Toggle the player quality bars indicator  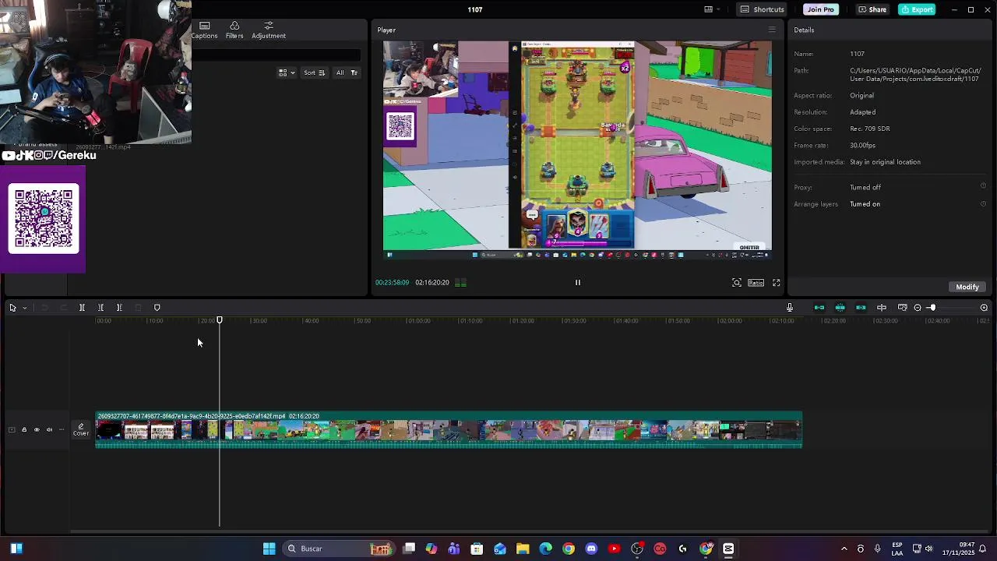click(460, 282)
